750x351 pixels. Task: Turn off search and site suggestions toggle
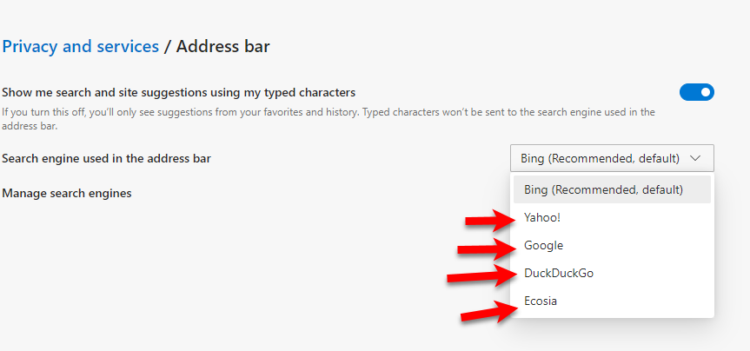[x=696, y=92]
